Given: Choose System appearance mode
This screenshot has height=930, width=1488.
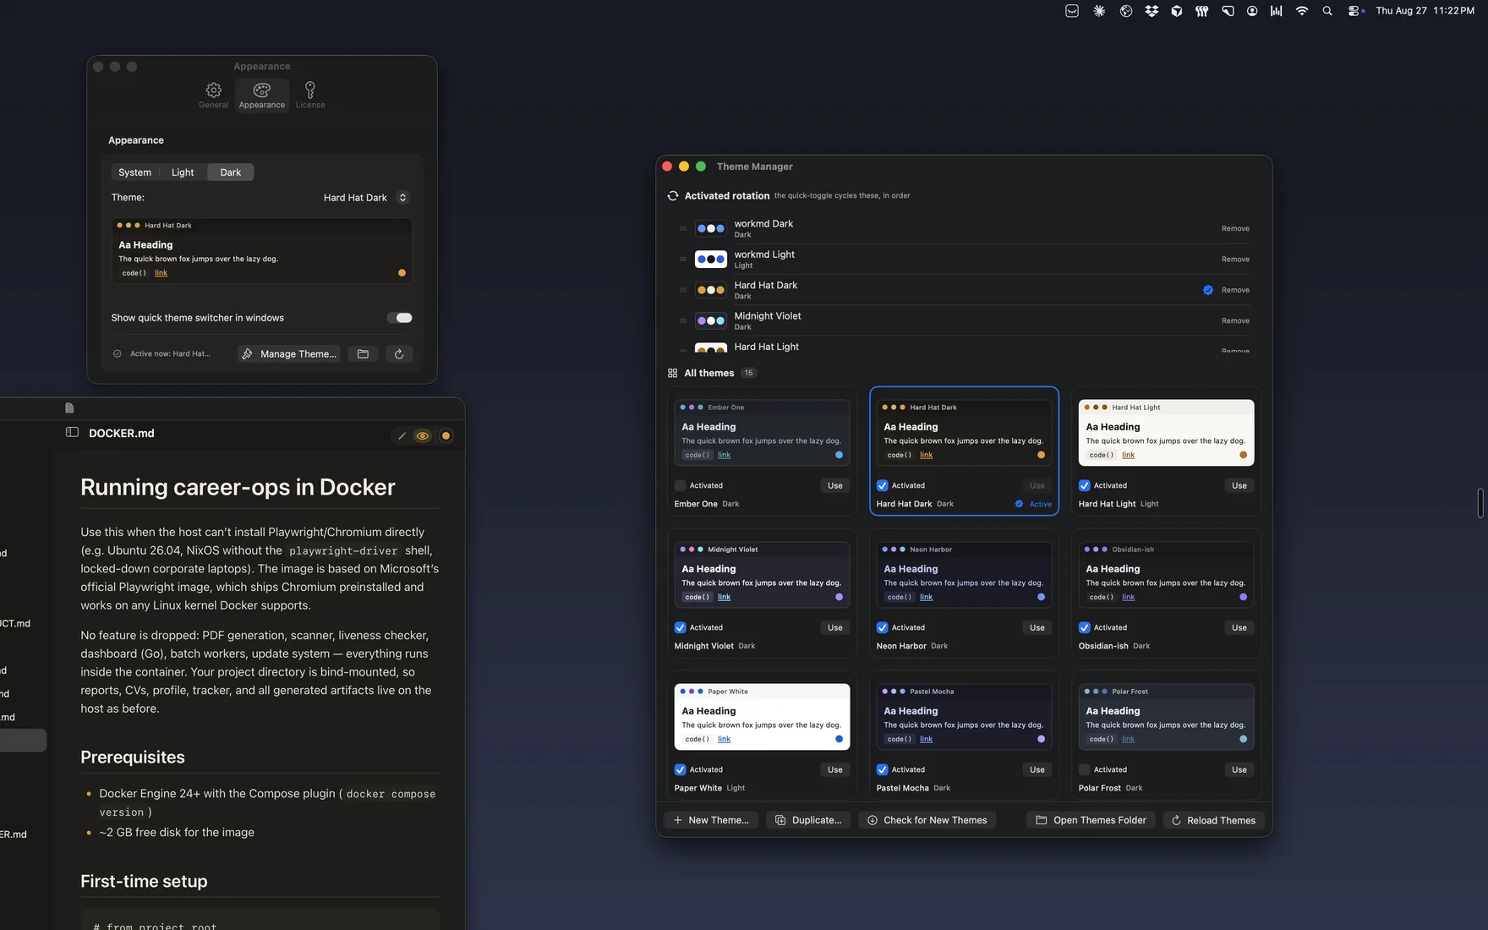Looking at the screenshot, I should 134,172.
